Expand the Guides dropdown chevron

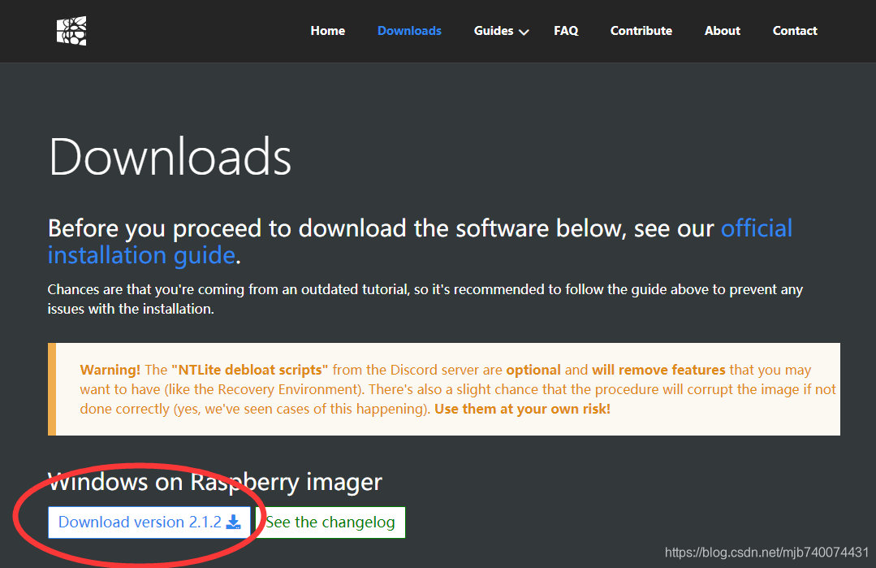pos(524,32)
